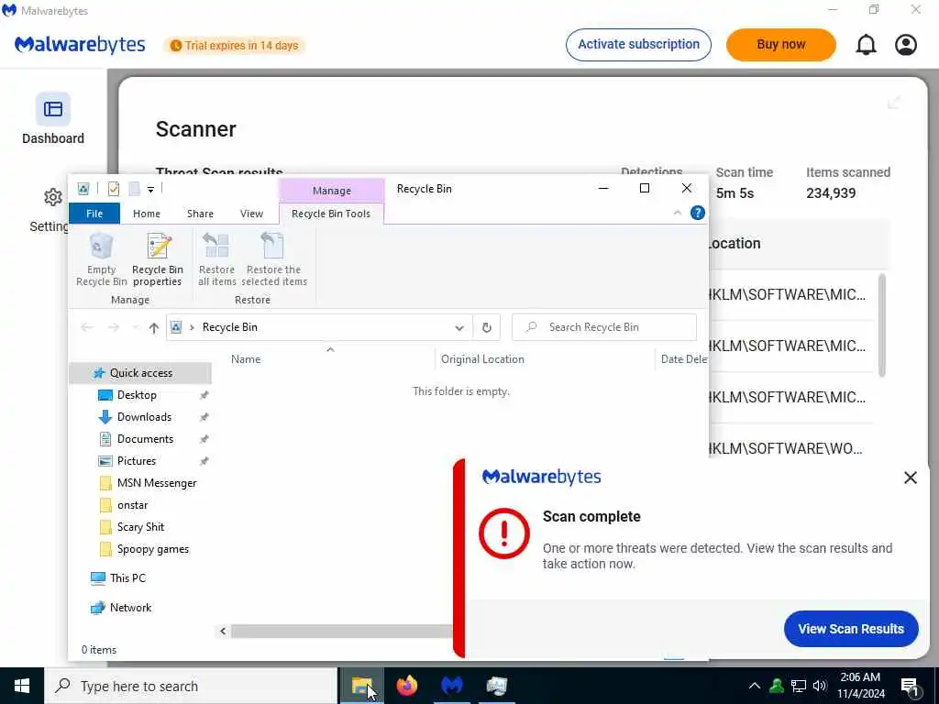Click the Buy now button
The image size is (939, 704).
coord(780,44)
